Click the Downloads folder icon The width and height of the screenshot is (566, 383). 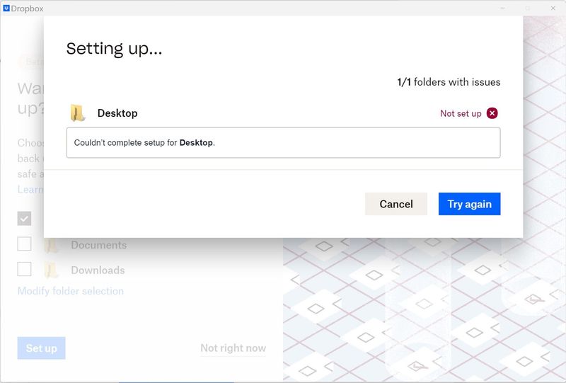click(51, 270)
